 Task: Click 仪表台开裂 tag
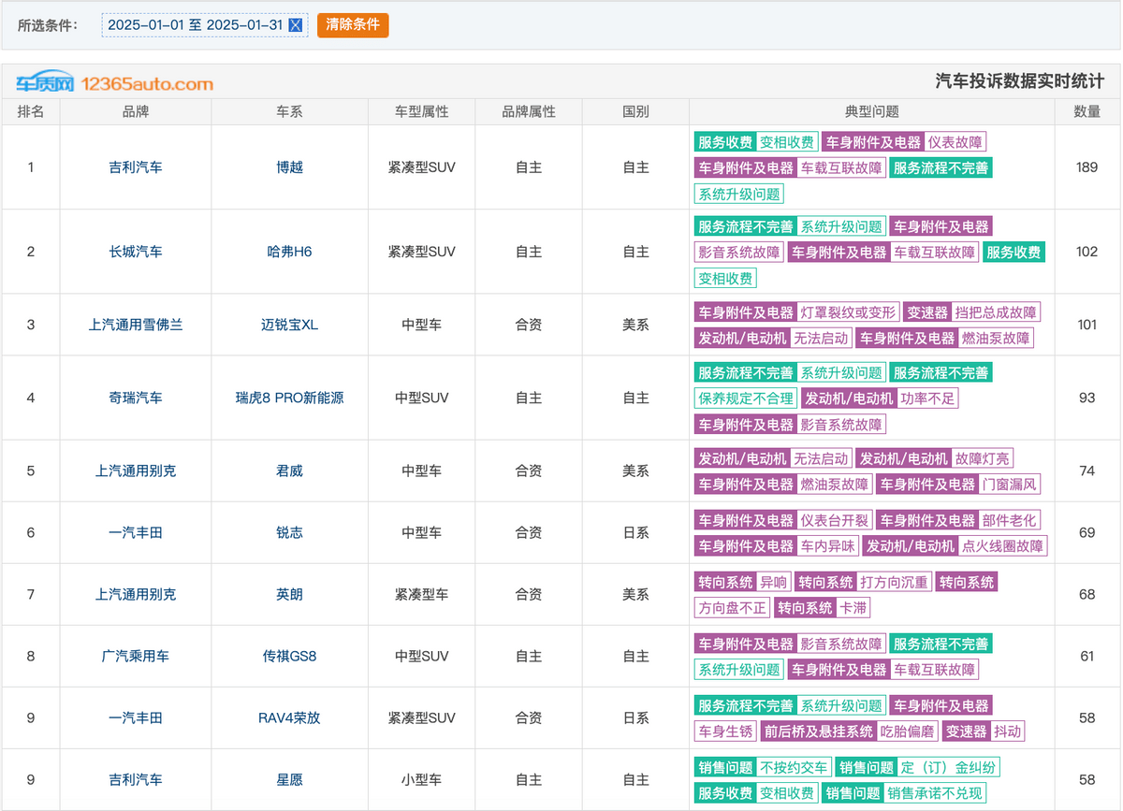tap(834, 520)
